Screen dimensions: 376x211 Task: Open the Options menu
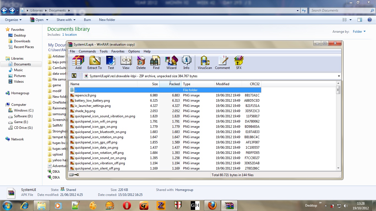pos(134,51)
